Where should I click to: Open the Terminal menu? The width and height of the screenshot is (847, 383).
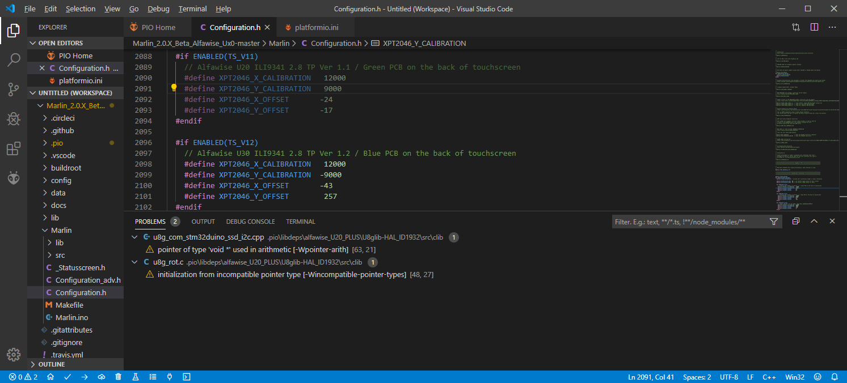(192, 9)
